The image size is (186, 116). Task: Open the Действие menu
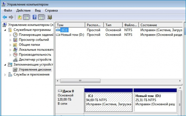tap(23, 10)
